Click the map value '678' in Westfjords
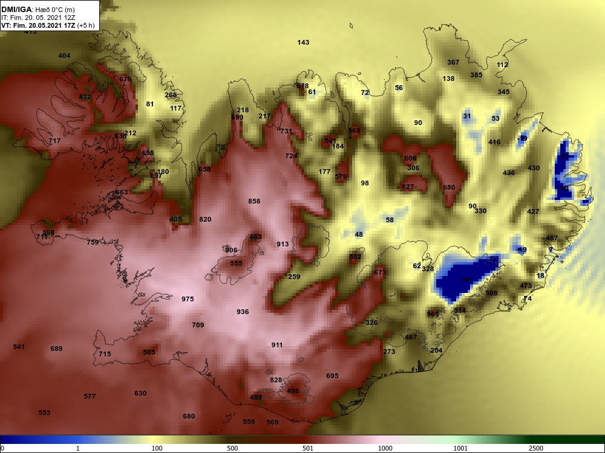The width and height of the screenshot is (605, 453). click(x=125, y=79)
